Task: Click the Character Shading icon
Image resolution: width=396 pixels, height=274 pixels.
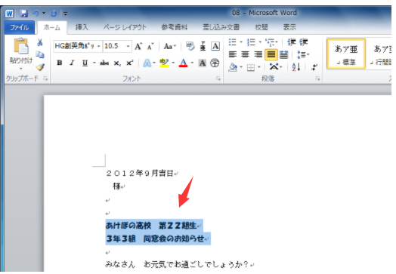Action: point(203,63)
